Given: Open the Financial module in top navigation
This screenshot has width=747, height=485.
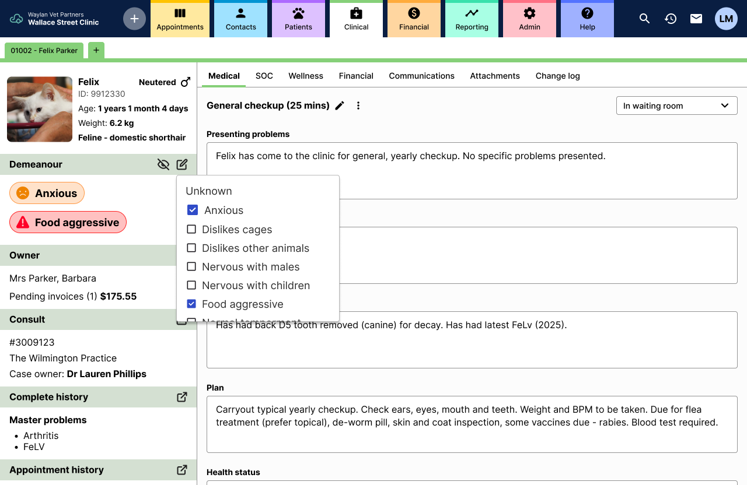Looking at the screenshot, I should [x=414, y=19].
